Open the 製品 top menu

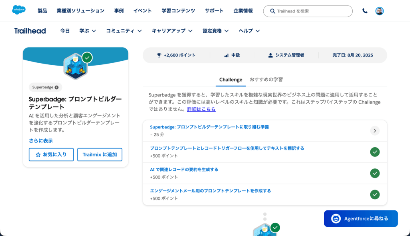[x=42, y=11]
